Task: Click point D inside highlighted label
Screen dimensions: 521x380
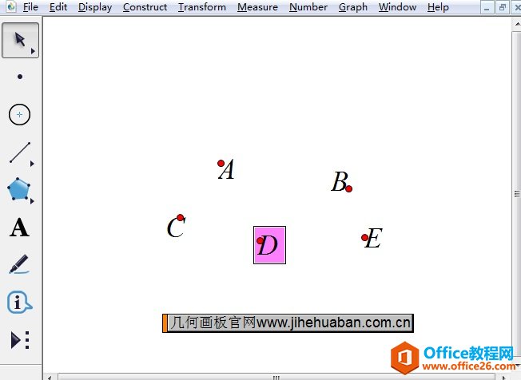Action: (260, 240)
